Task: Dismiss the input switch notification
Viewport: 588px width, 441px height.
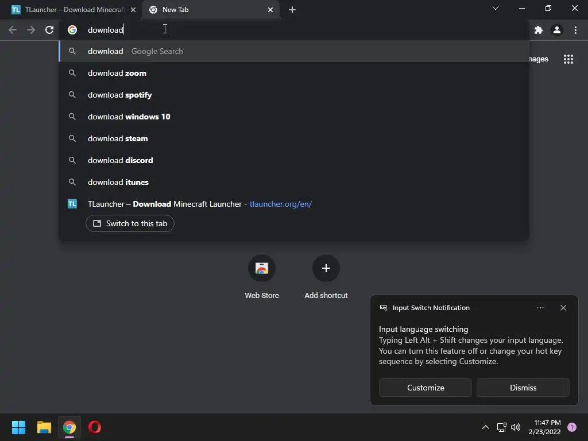Action: click(x=523, y=388)
